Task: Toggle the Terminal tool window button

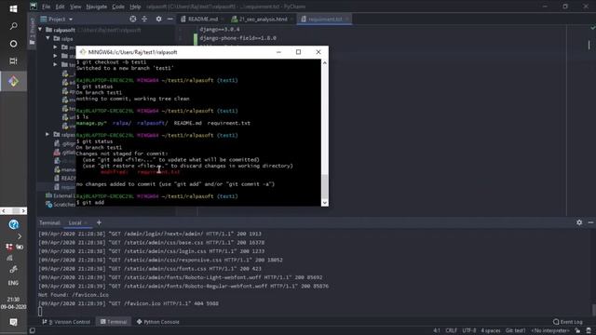Action: [114, 322]
